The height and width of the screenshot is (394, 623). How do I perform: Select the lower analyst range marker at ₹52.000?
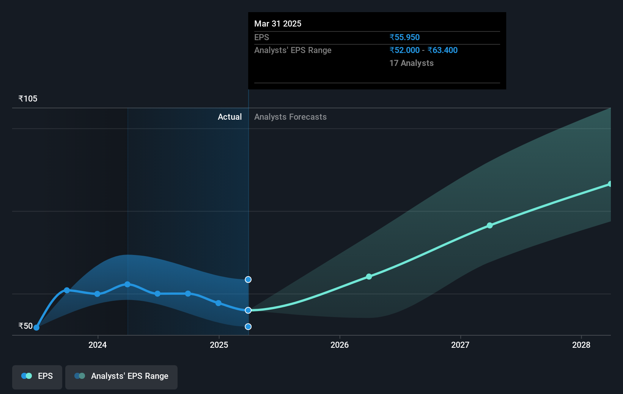[248, 327]
